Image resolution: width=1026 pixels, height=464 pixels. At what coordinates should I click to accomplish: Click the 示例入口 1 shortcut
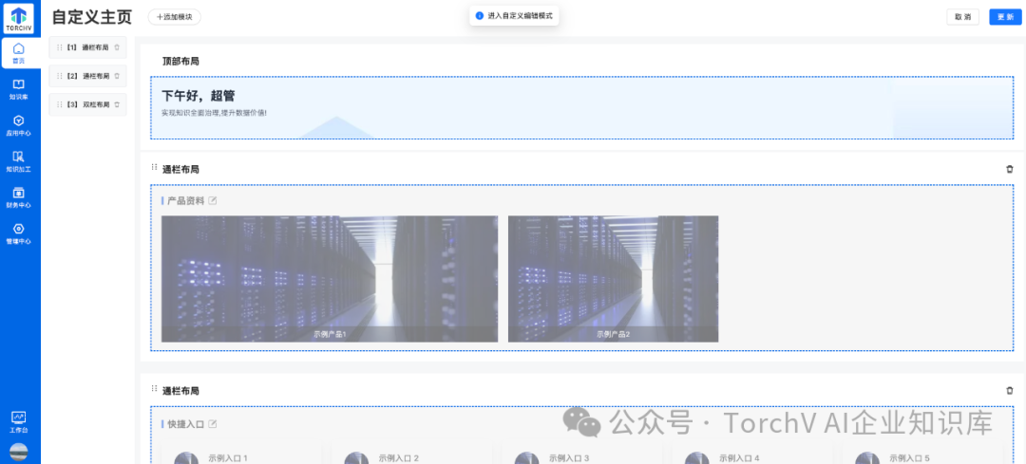(241, 451)
